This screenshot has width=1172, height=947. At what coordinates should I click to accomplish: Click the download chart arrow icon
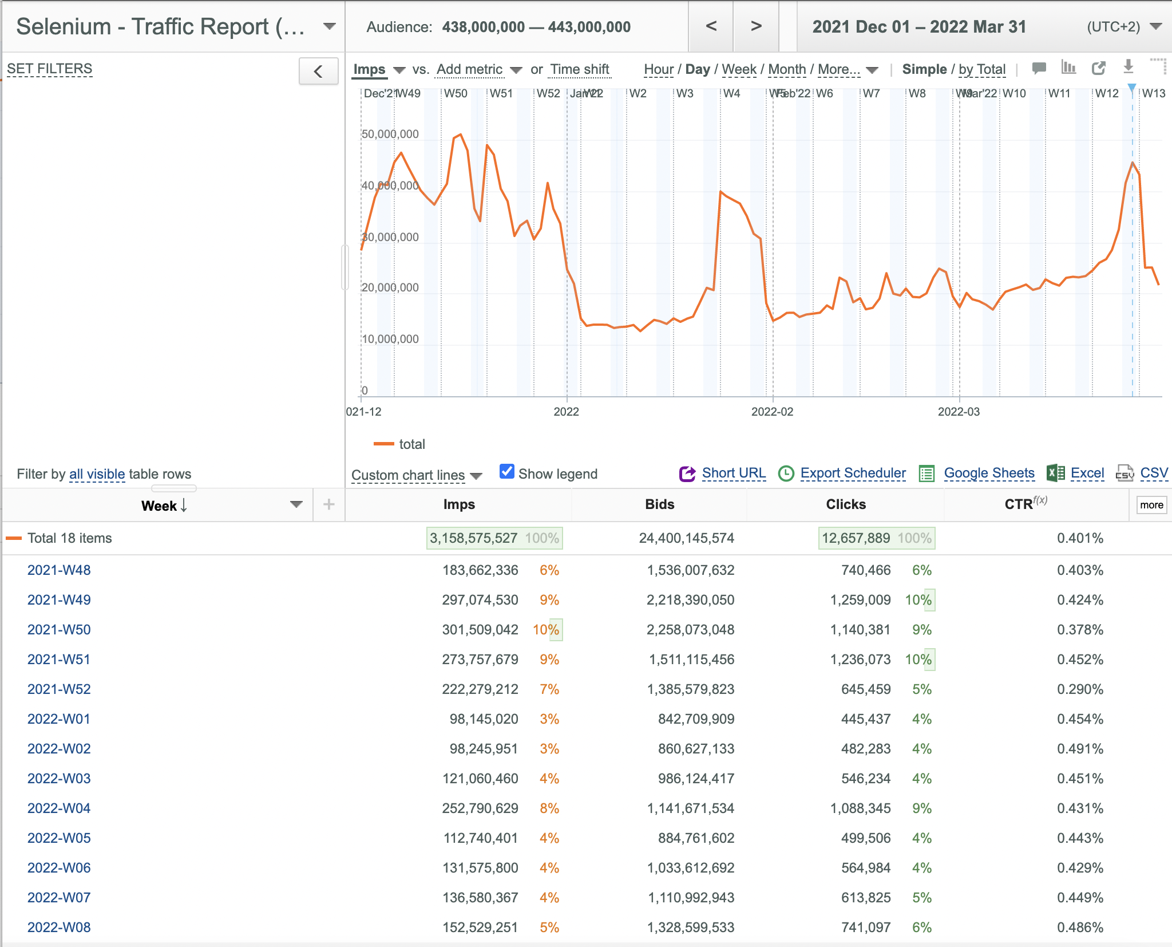pyautogui.click(x=1128, y=66)
